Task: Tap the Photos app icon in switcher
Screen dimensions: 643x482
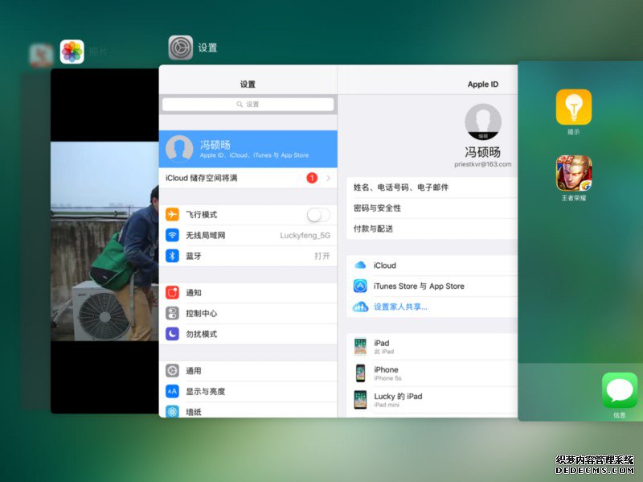Action: pyautogui.click(x=72, y=51)
